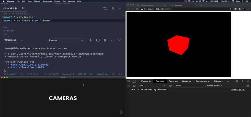Select the script.js editor tab

click(x=12, y=8)
